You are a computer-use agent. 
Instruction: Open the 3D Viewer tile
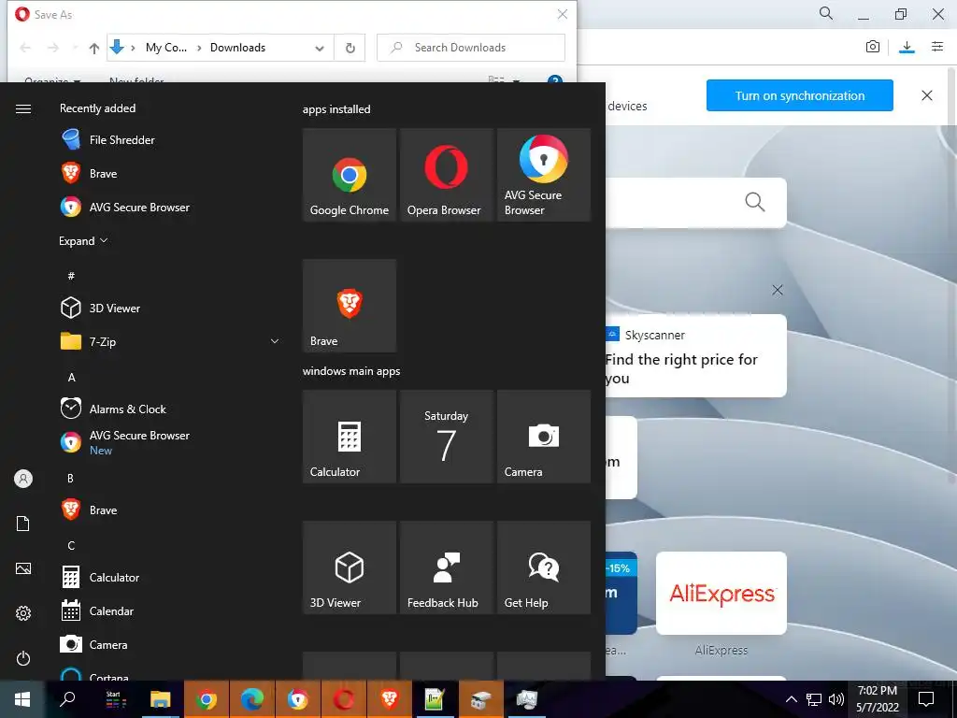350,567
